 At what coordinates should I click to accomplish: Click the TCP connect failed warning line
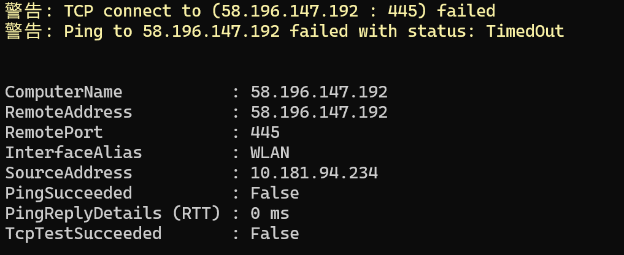click(x=250, y=10)
